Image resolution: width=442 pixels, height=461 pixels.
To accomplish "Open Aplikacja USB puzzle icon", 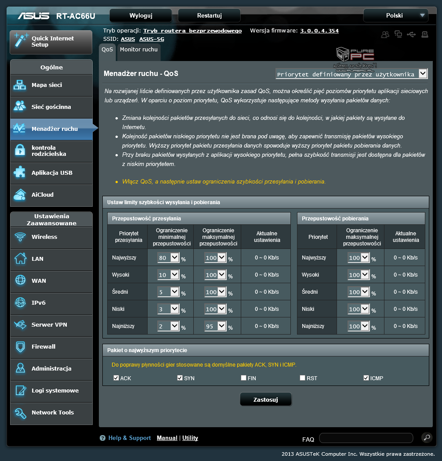I will point(20,172).
